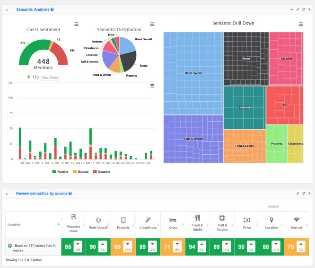Viewport: 315px width, 268px height.
Task: Open Guest Sentiment chart hamburger menu
Action: pos(77,24)
